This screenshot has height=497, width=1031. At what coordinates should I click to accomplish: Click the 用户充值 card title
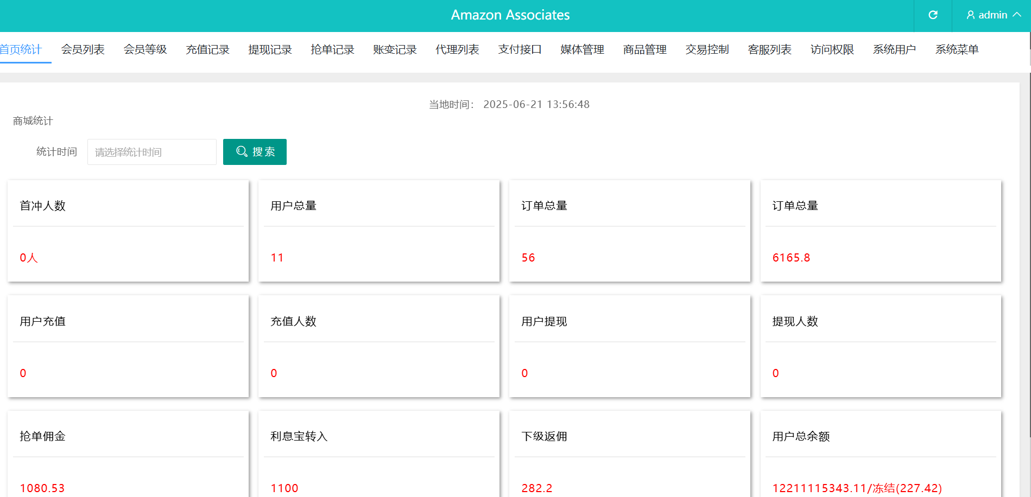click(x=42, y=321)
